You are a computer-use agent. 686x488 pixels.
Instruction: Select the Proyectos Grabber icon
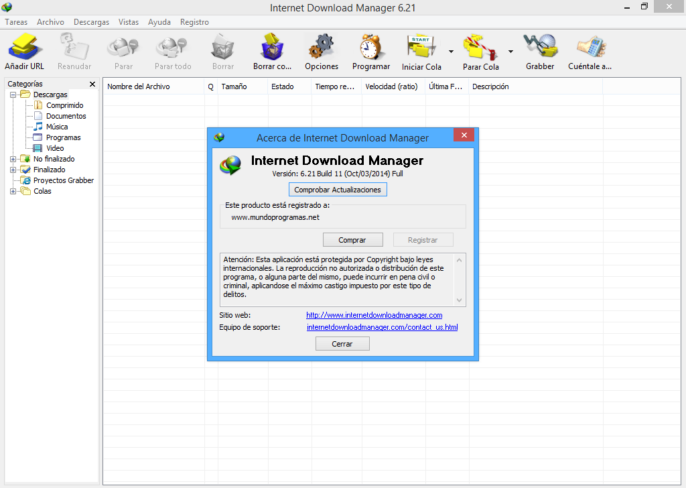click(26, 180)
